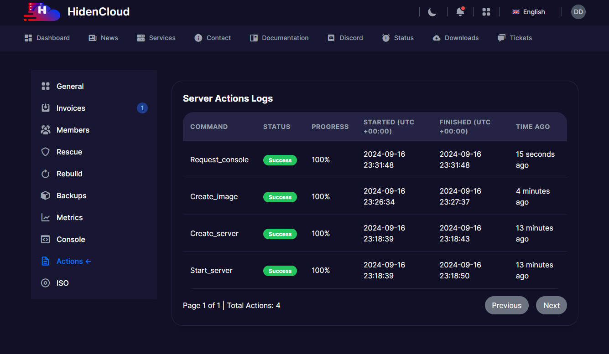Open the Discord link
Viewport: 609px width, 354px height.
345,38
